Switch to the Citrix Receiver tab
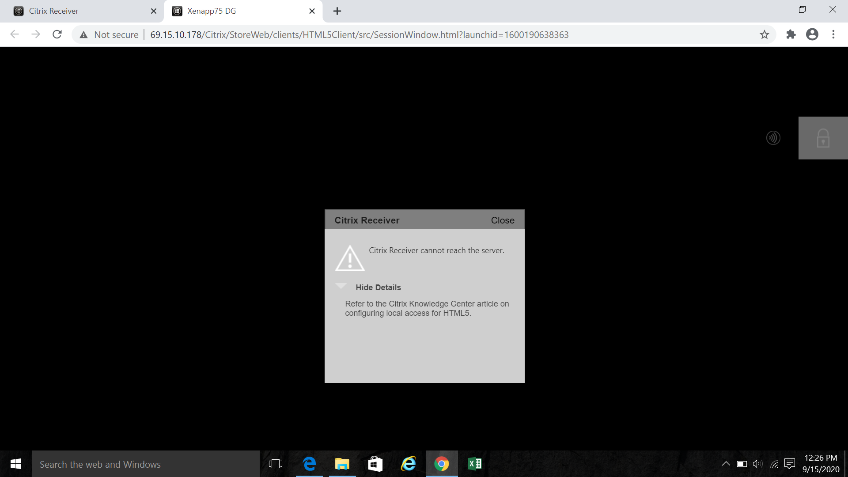 tap(79, 11)
